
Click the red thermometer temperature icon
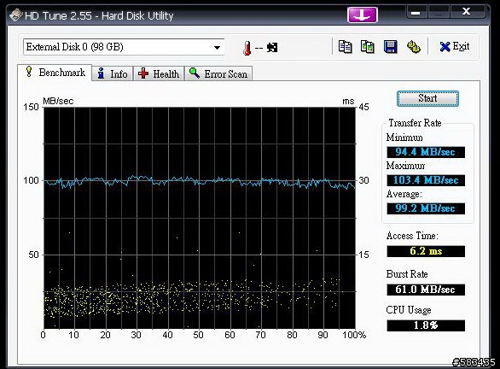247,48
